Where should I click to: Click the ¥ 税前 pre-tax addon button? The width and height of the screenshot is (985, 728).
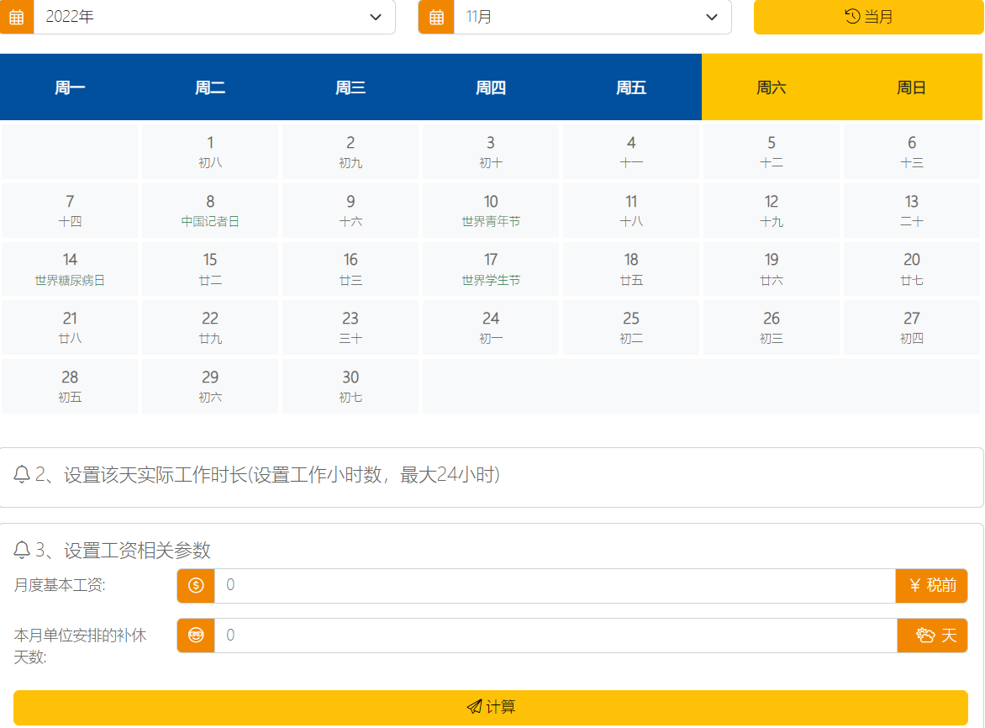[932, 585]
